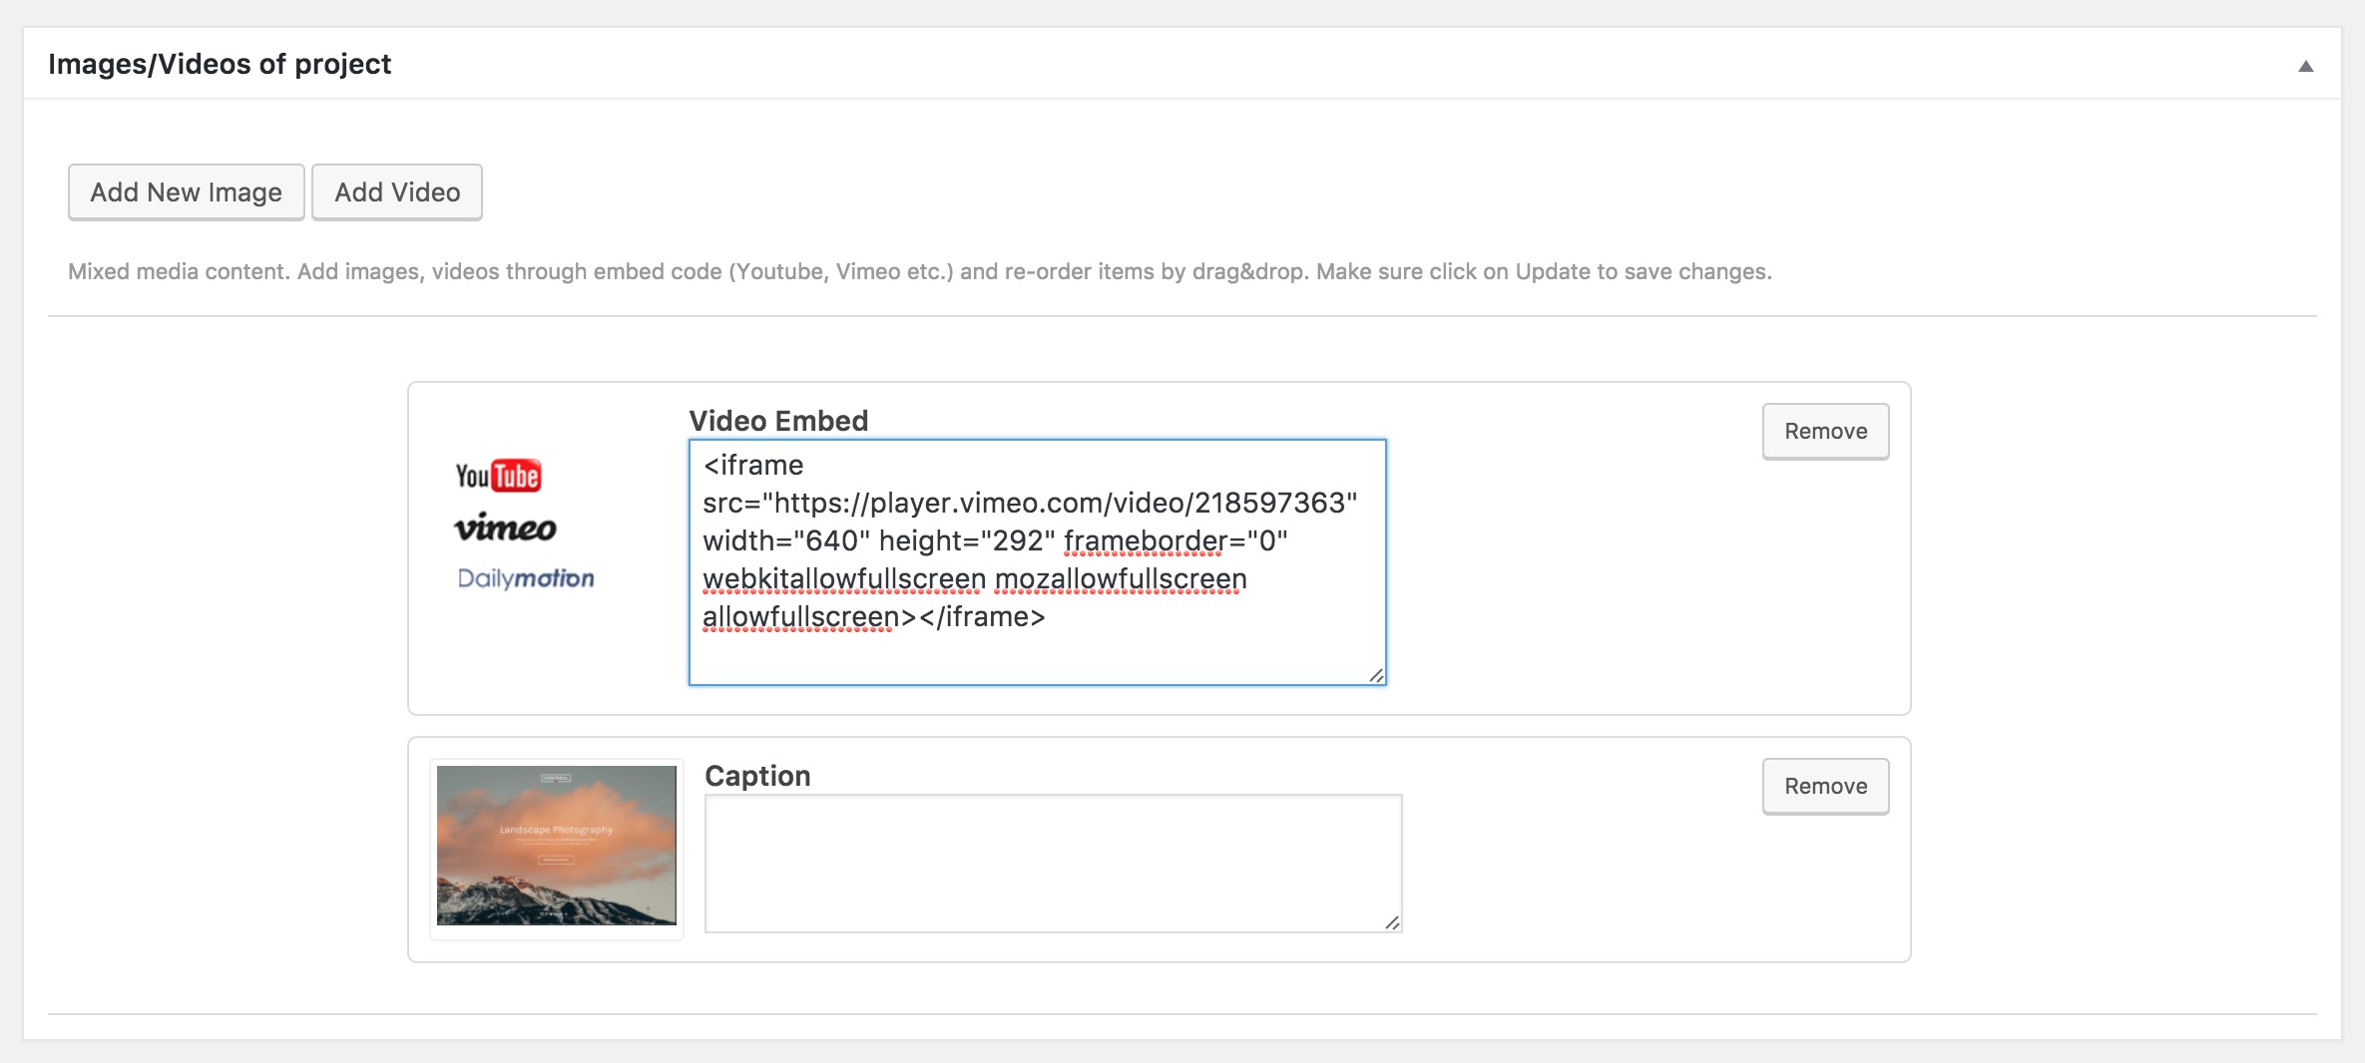Click the YouTube logo icon
Viewport: 2365px width, 1063px height.
498,476
